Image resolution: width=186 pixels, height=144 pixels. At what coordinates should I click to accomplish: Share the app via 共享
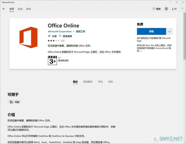(52, 36)
